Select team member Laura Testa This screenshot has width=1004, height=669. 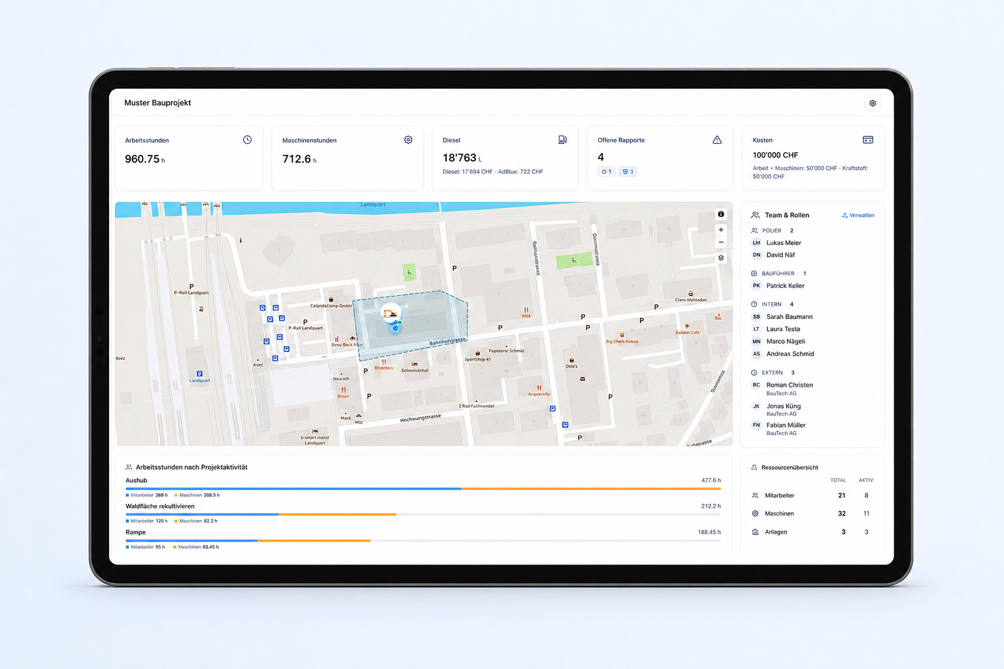tap(783, 329)
